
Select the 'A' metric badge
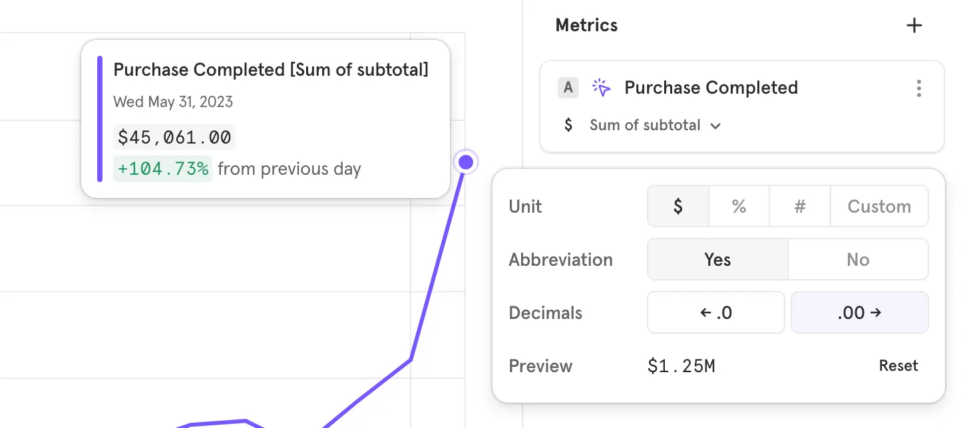568,88
